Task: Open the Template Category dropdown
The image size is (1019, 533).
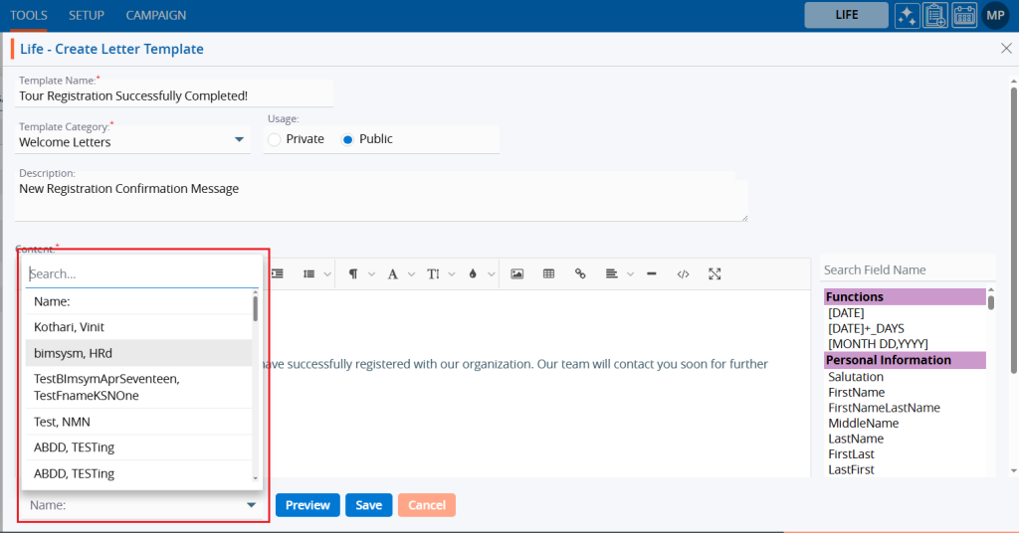Action: 239,140
